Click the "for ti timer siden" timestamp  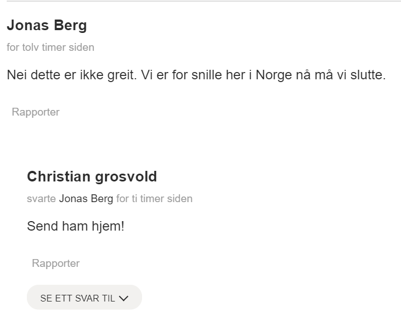154,199
